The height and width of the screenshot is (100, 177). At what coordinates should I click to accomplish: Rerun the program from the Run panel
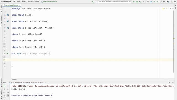pos(4,86)
